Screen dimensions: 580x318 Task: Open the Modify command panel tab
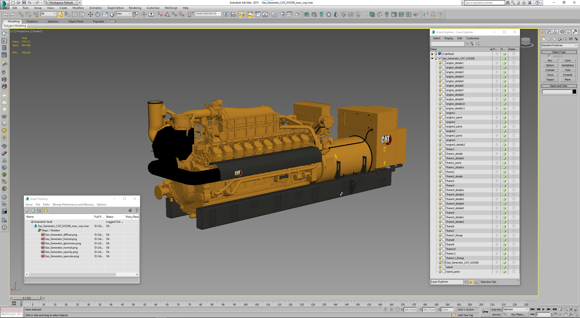(x=549, y=32)
